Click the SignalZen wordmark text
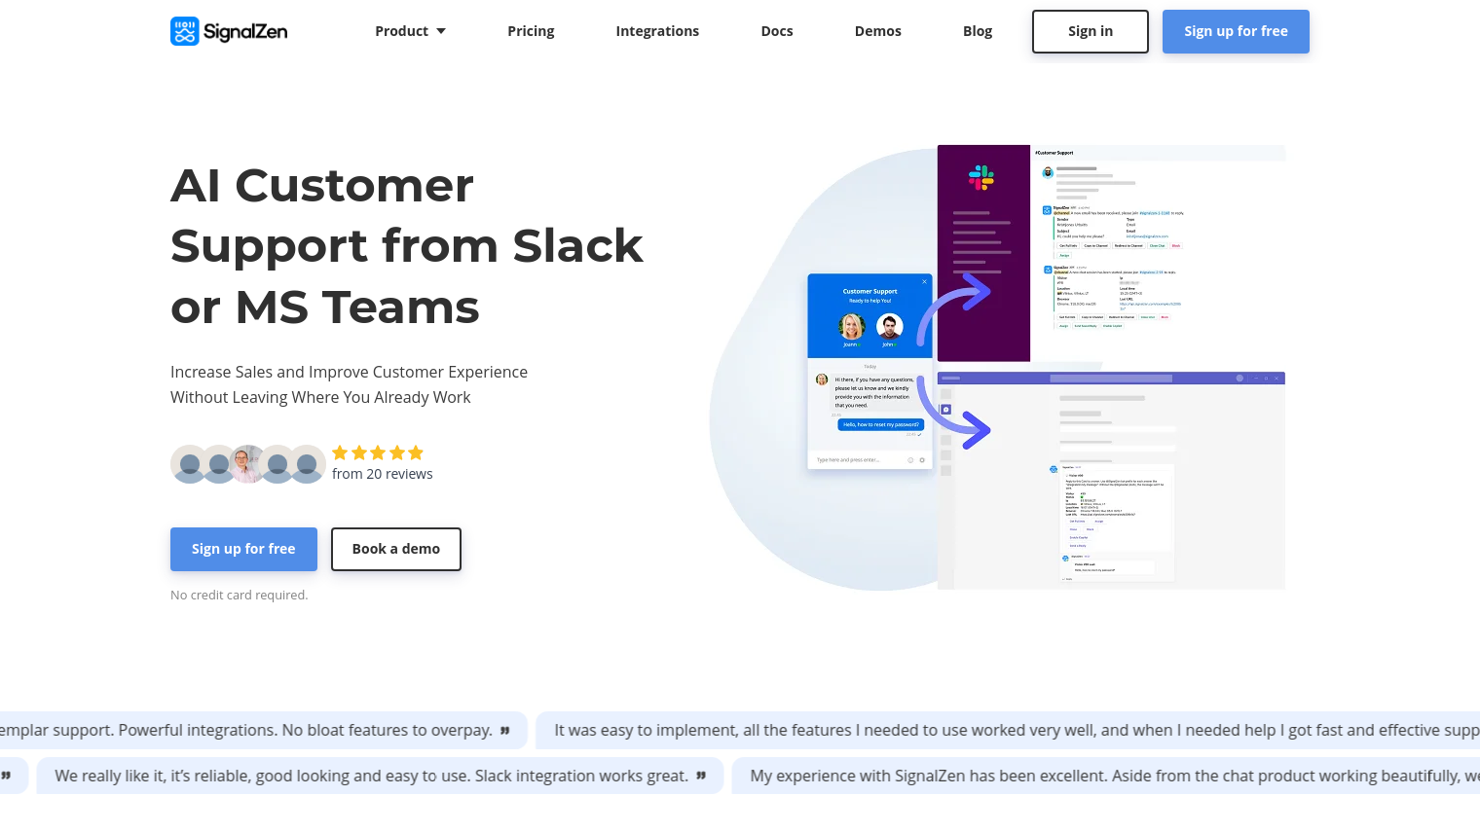This screenshot has height=832, width=1480. pyautogui.click(x=245, y=32)
